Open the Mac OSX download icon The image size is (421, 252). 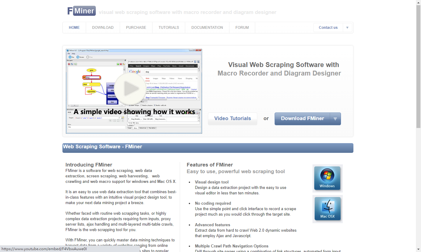click(327, 209)
